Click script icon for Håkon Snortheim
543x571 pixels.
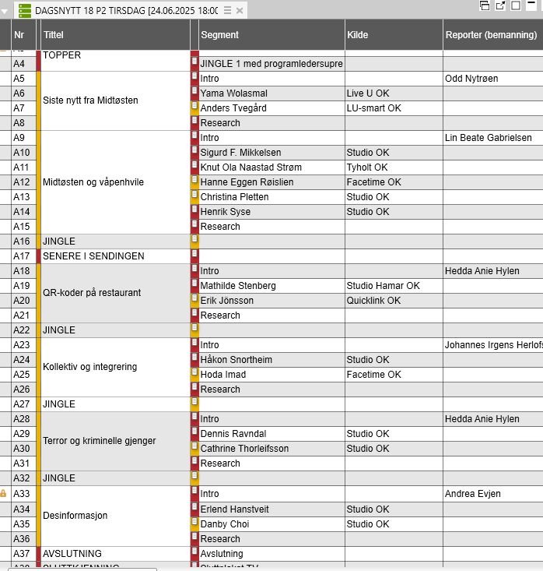194,358
